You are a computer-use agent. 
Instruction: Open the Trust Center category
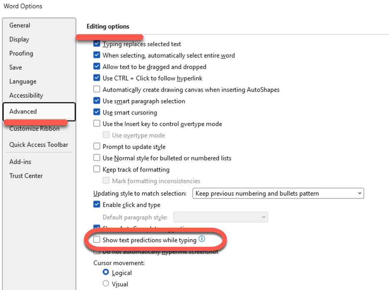(x=26, y=176)
